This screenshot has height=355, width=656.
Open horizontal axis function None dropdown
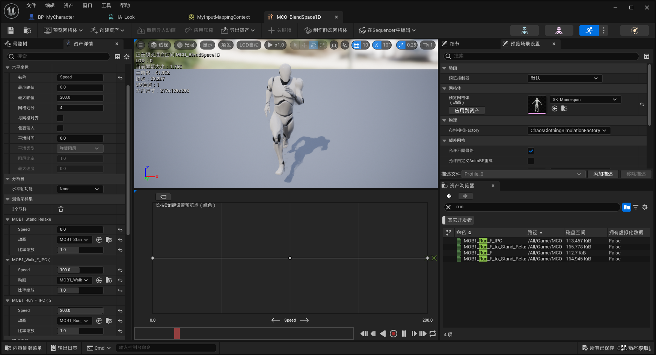pos(80,189)
